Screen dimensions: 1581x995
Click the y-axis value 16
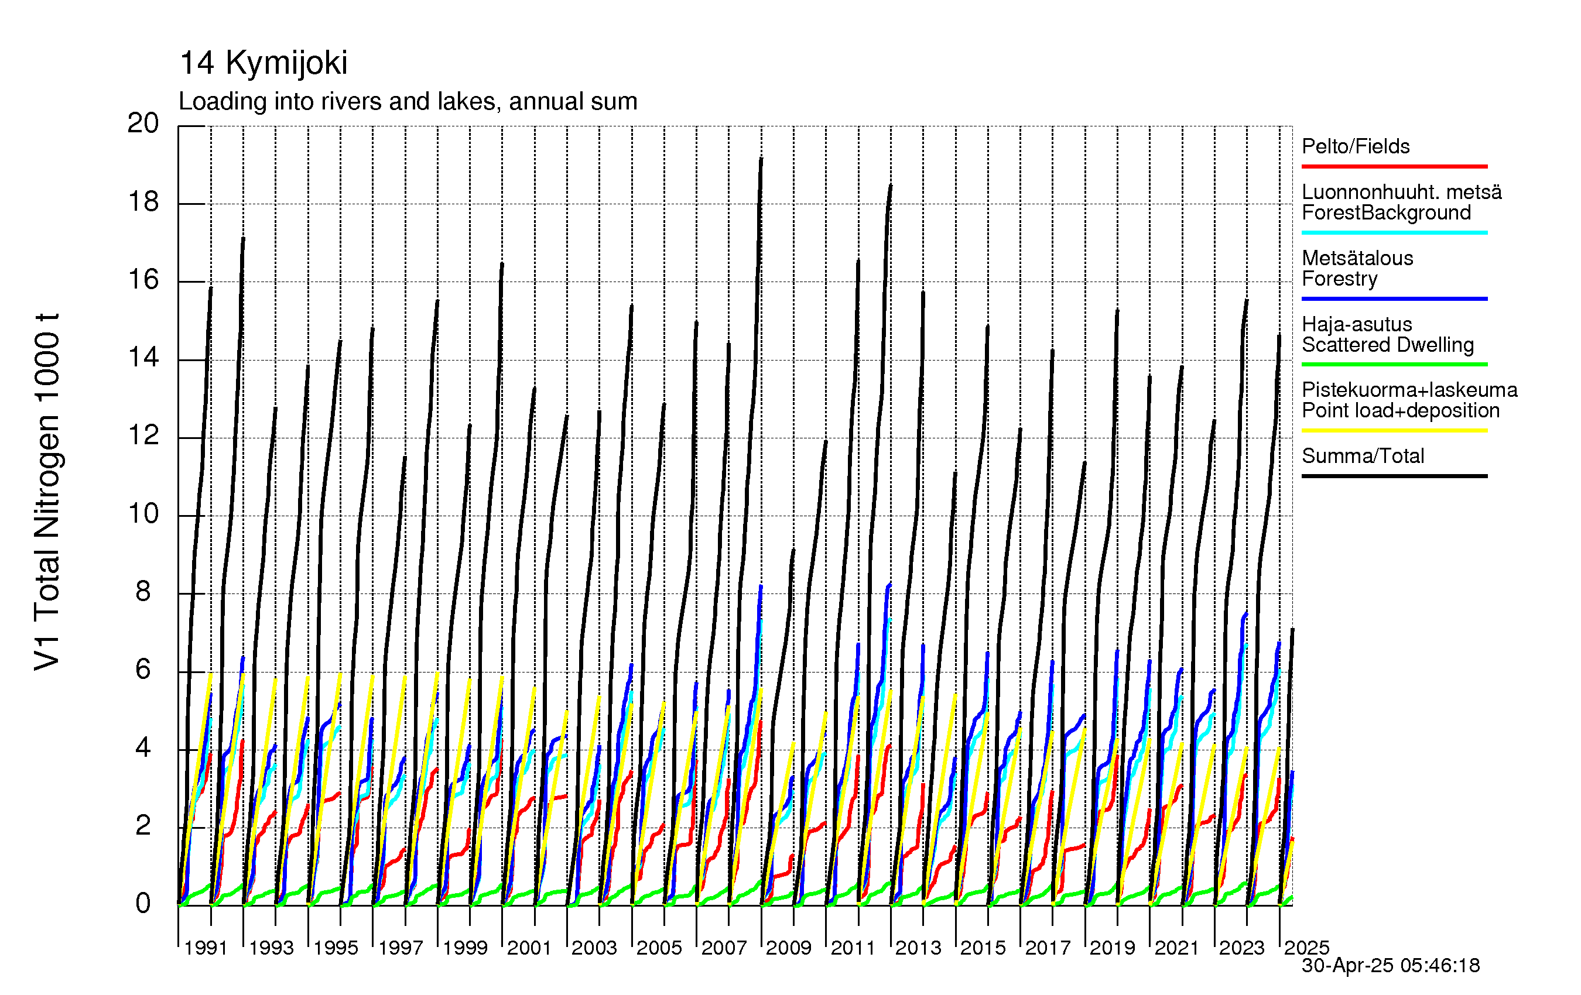tap(143, 280)
